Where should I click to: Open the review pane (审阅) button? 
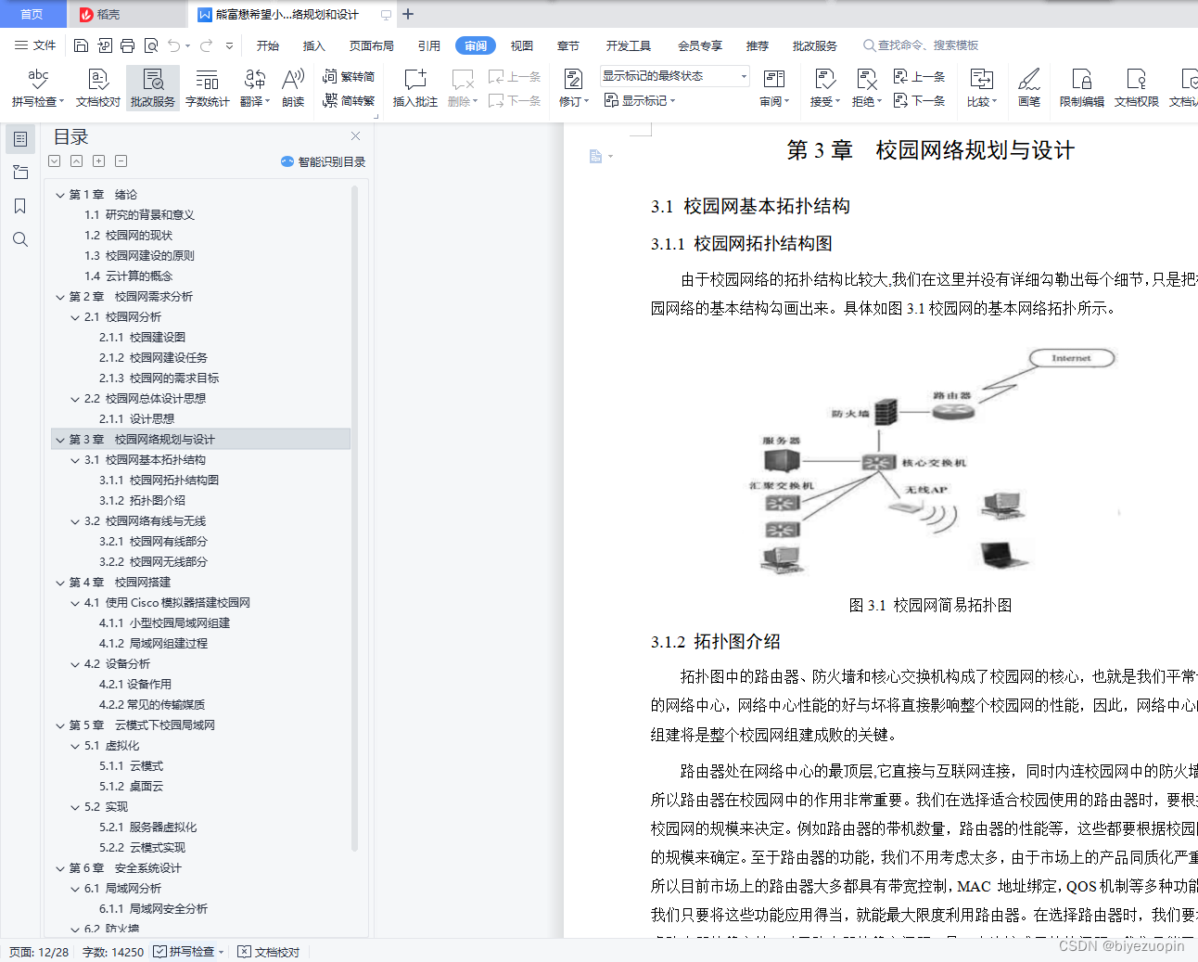pyautogui.click(x=773, y=88)
